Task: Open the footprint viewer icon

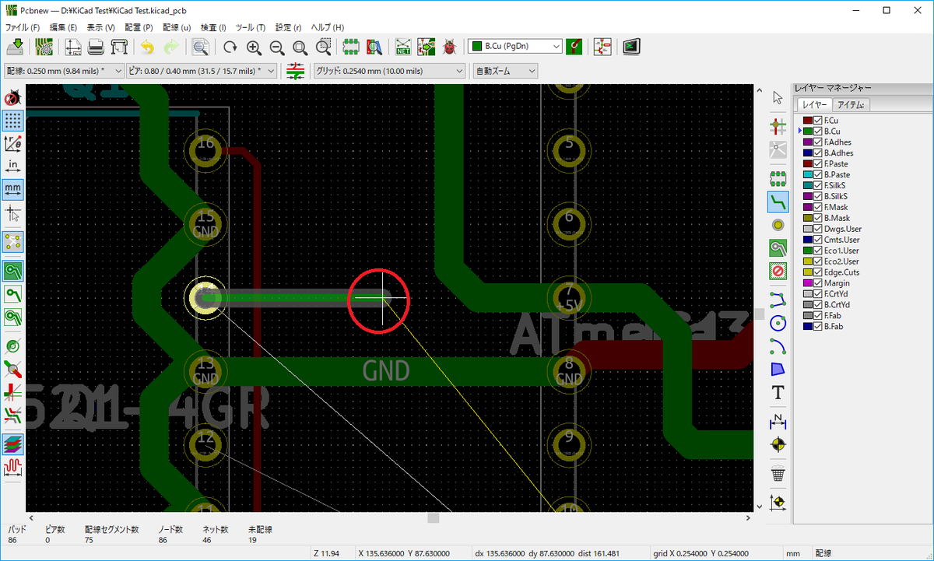Action: tap(374, 47)
